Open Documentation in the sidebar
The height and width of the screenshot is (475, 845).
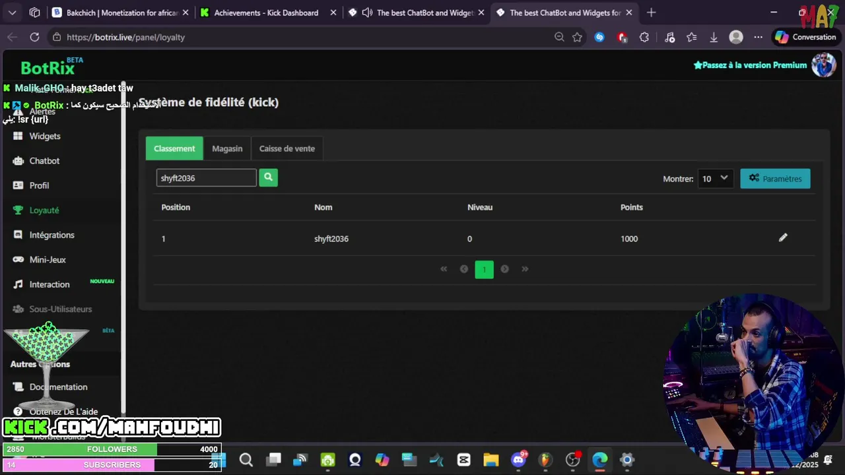click(58, 387)
